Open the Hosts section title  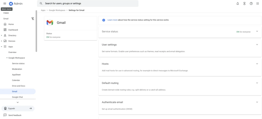pos(105,64)
